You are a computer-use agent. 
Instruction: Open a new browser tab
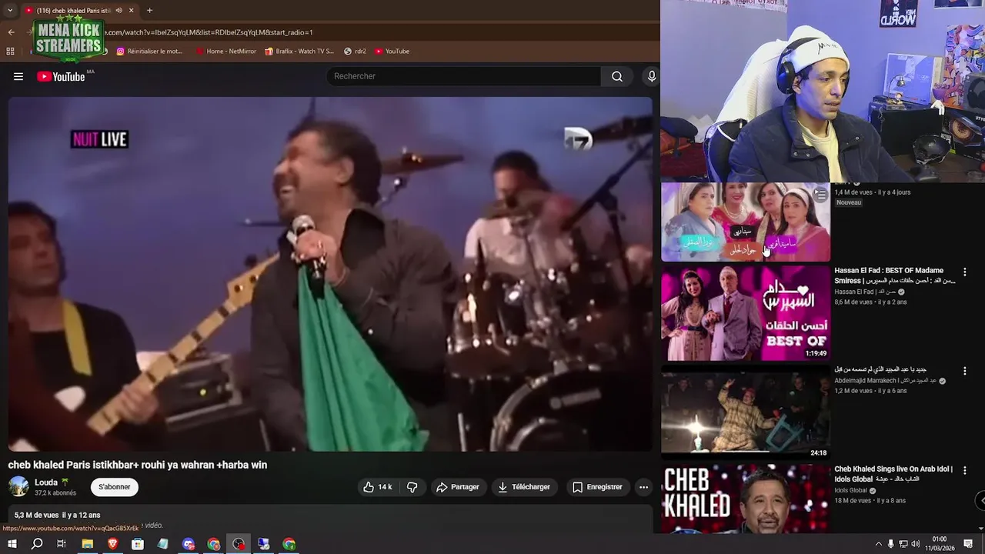(149, 10)
